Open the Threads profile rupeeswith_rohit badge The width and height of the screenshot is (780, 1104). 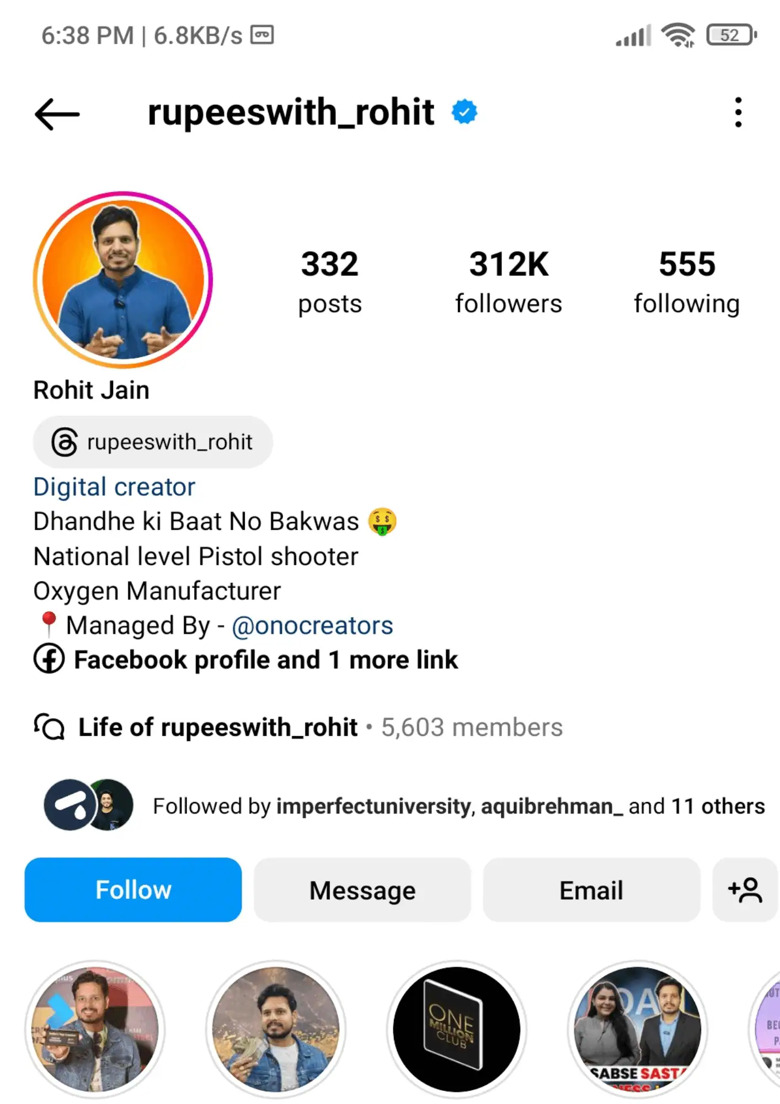click(x=153, y=442)
